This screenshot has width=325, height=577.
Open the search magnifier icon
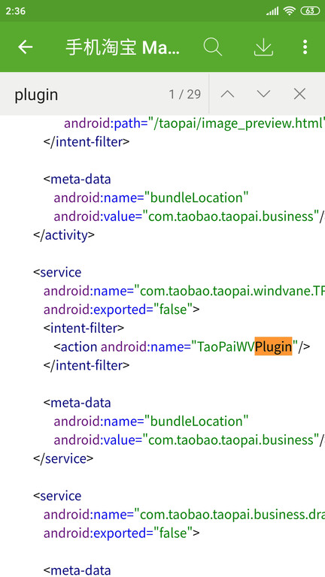pos(213,47)
